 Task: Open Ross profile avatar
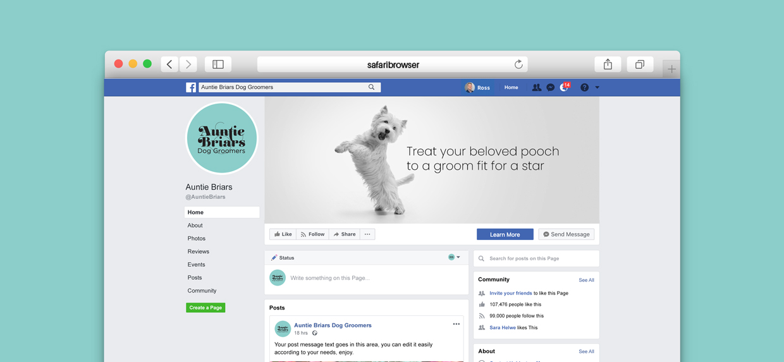(x=470, y=88)
